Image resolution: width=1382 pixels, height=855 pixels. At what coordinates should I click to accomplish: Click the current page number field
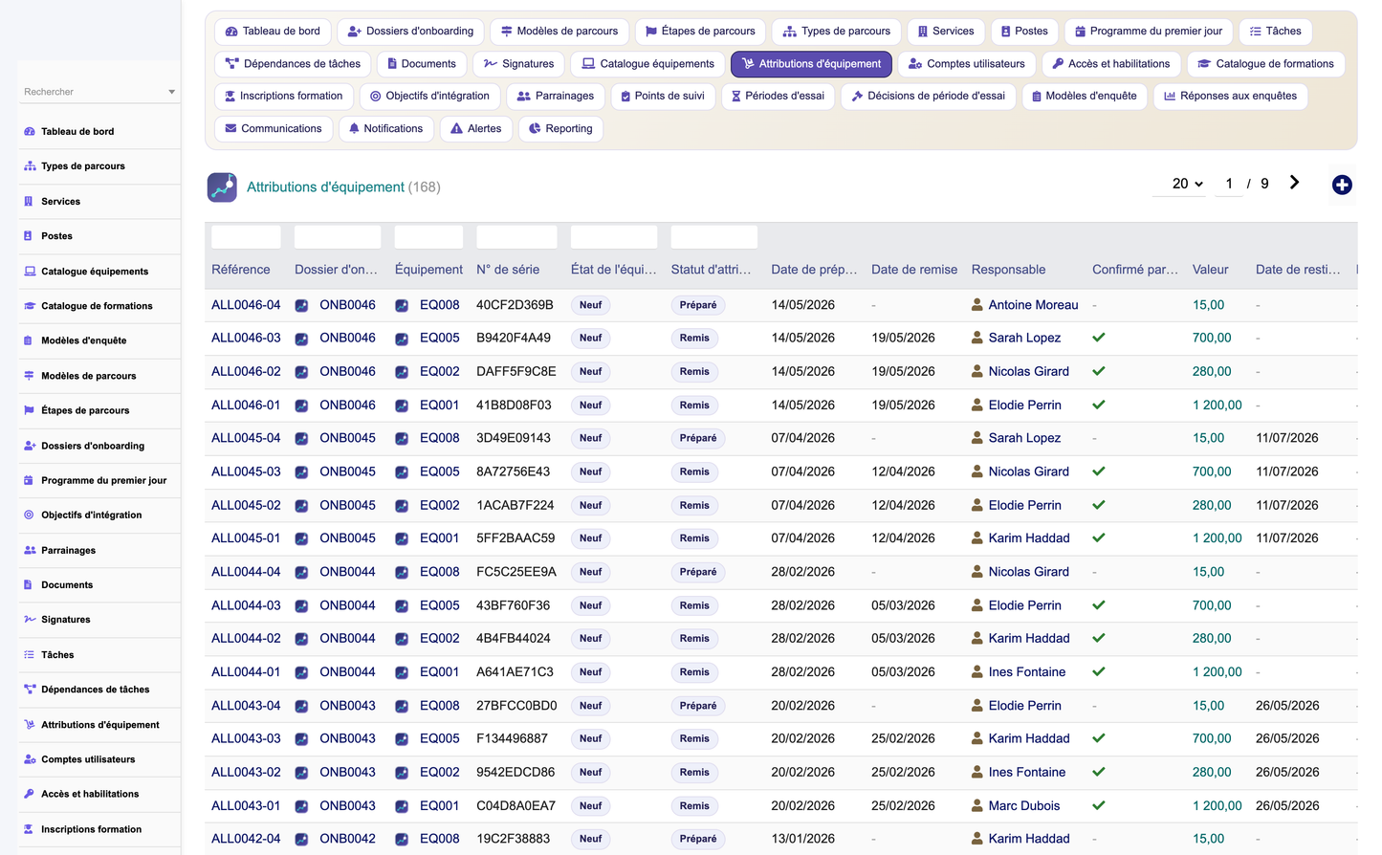coord(1229,184)
